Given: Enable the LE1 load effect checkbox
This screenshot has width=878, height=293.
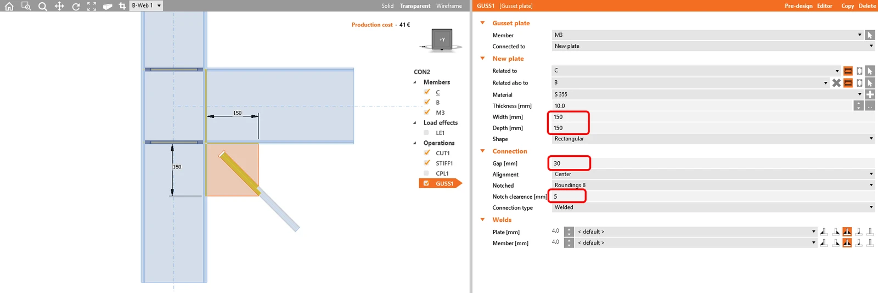Looking at the screenshot, I should coord(426,133).
